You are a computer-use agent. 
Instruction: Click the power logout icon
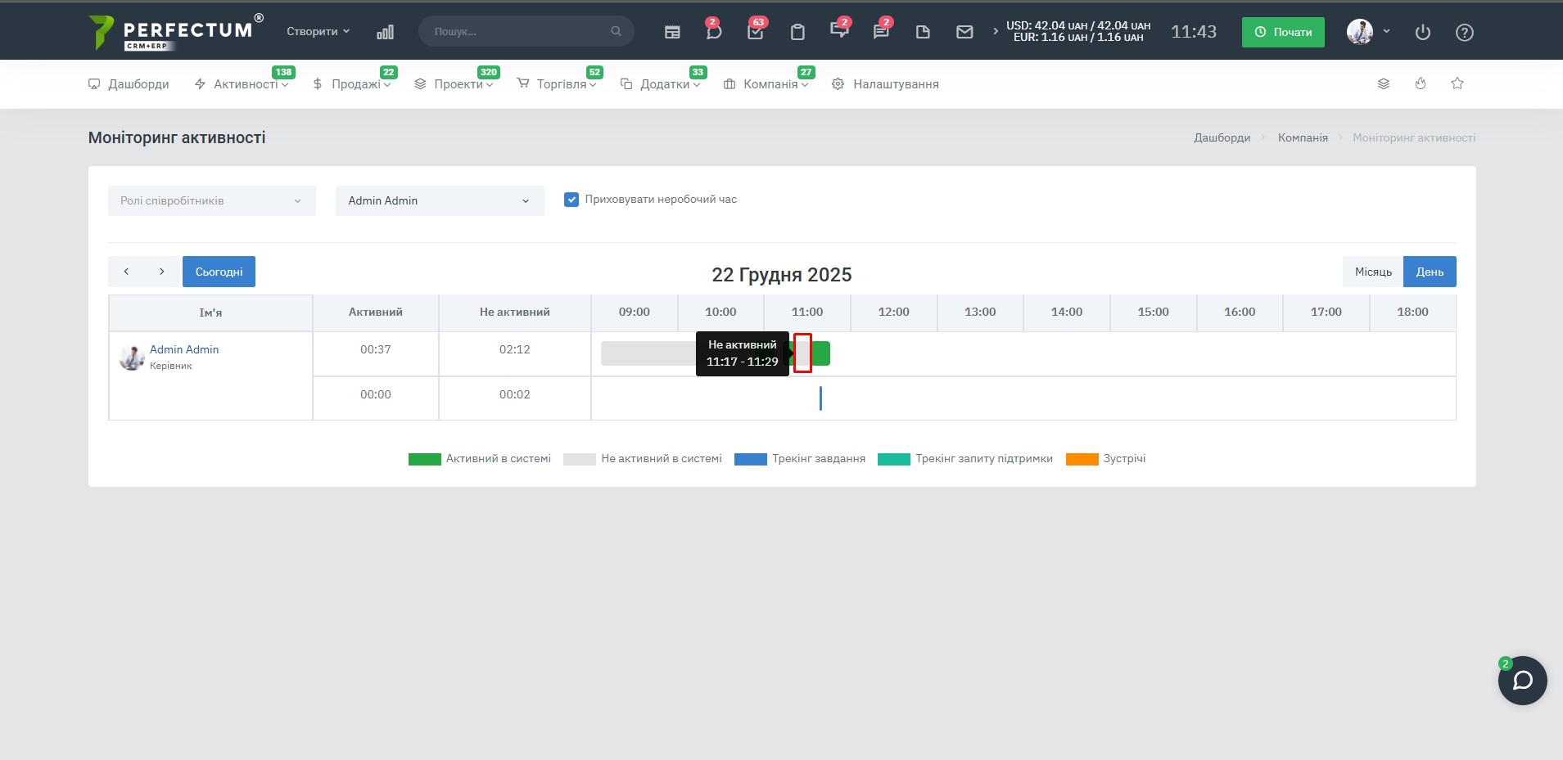[x=1423, y=32]
